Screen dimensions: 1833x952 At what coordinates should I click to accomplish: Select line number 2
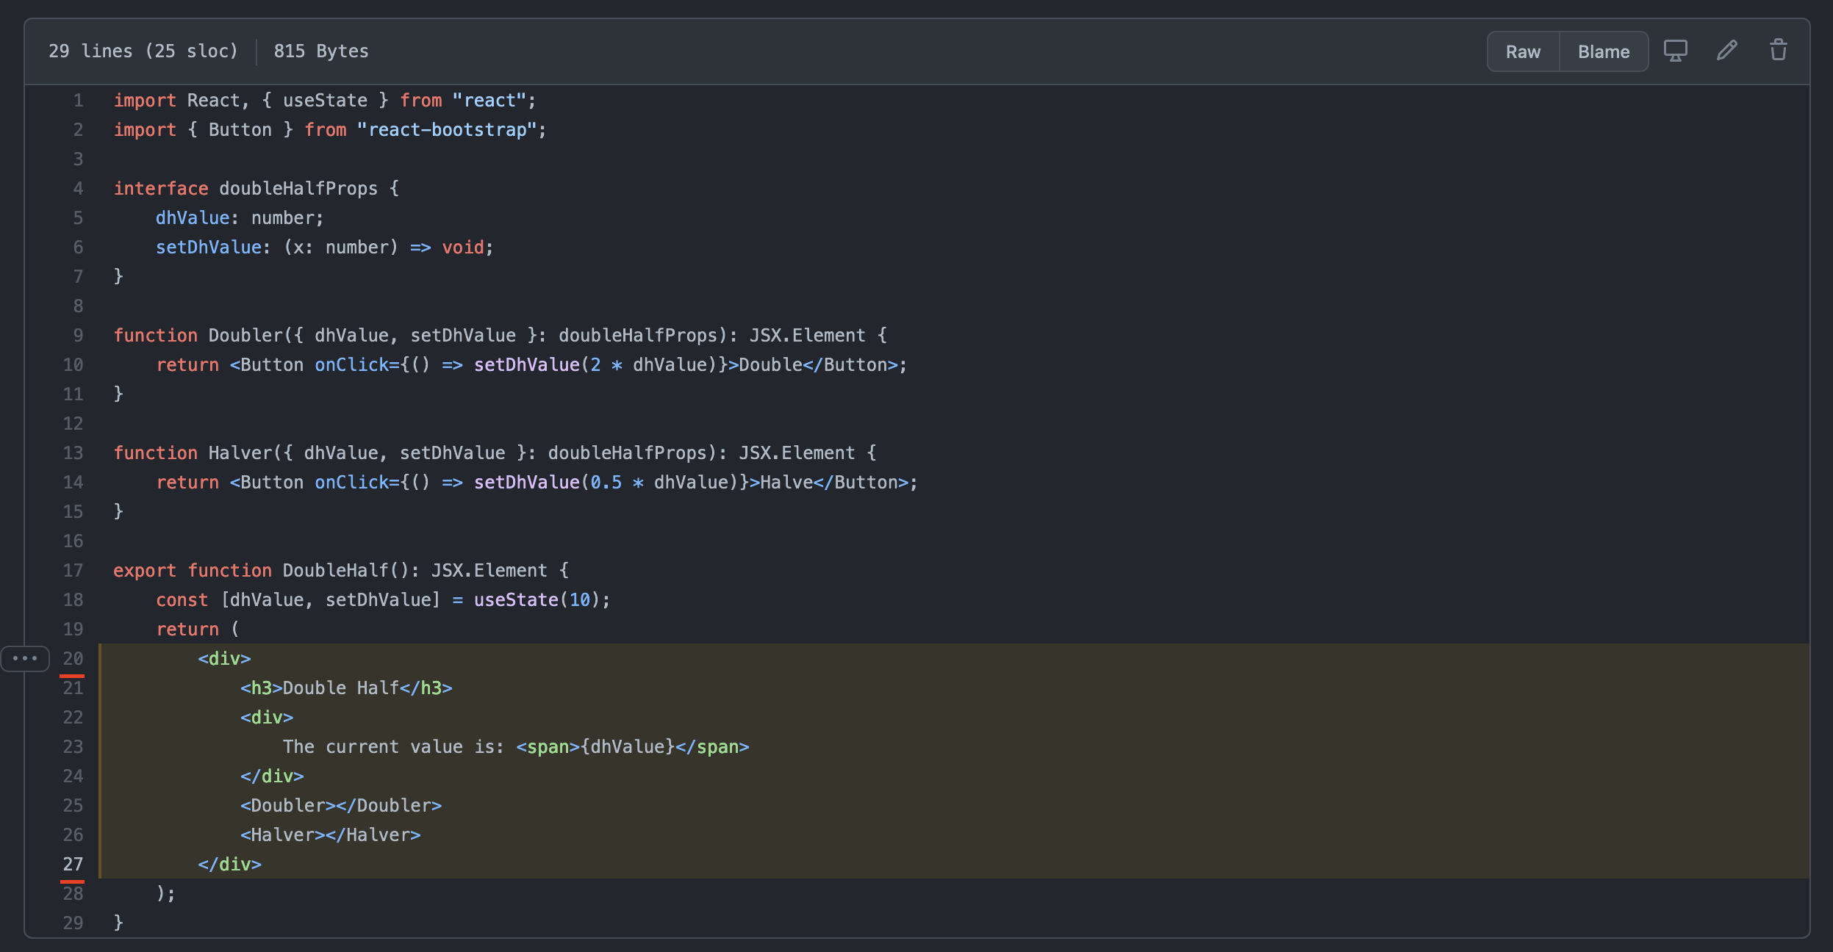[x=78, y=130]
